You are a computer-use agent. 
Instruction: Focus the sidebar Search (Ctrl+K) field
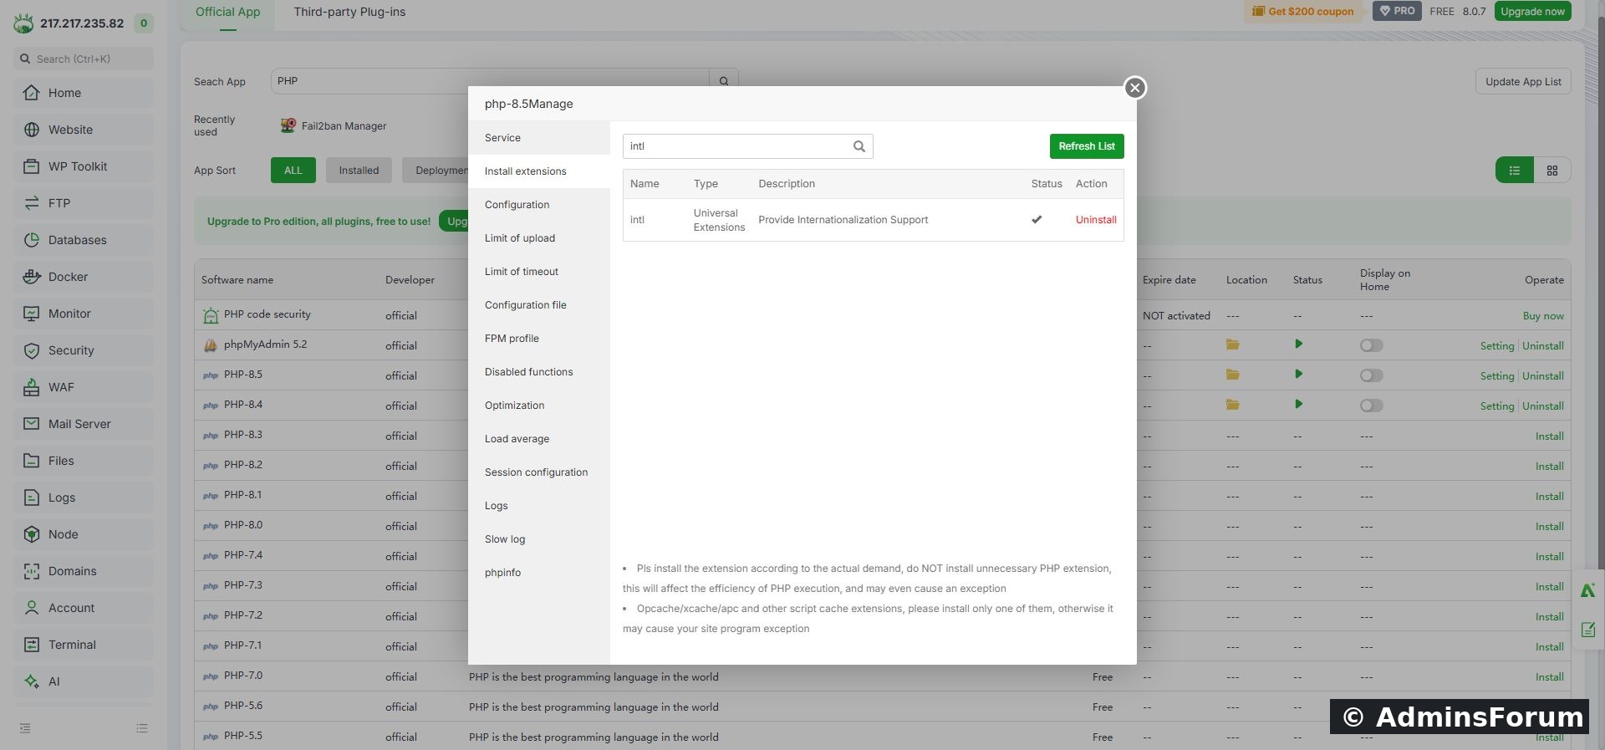coord(84,59)
